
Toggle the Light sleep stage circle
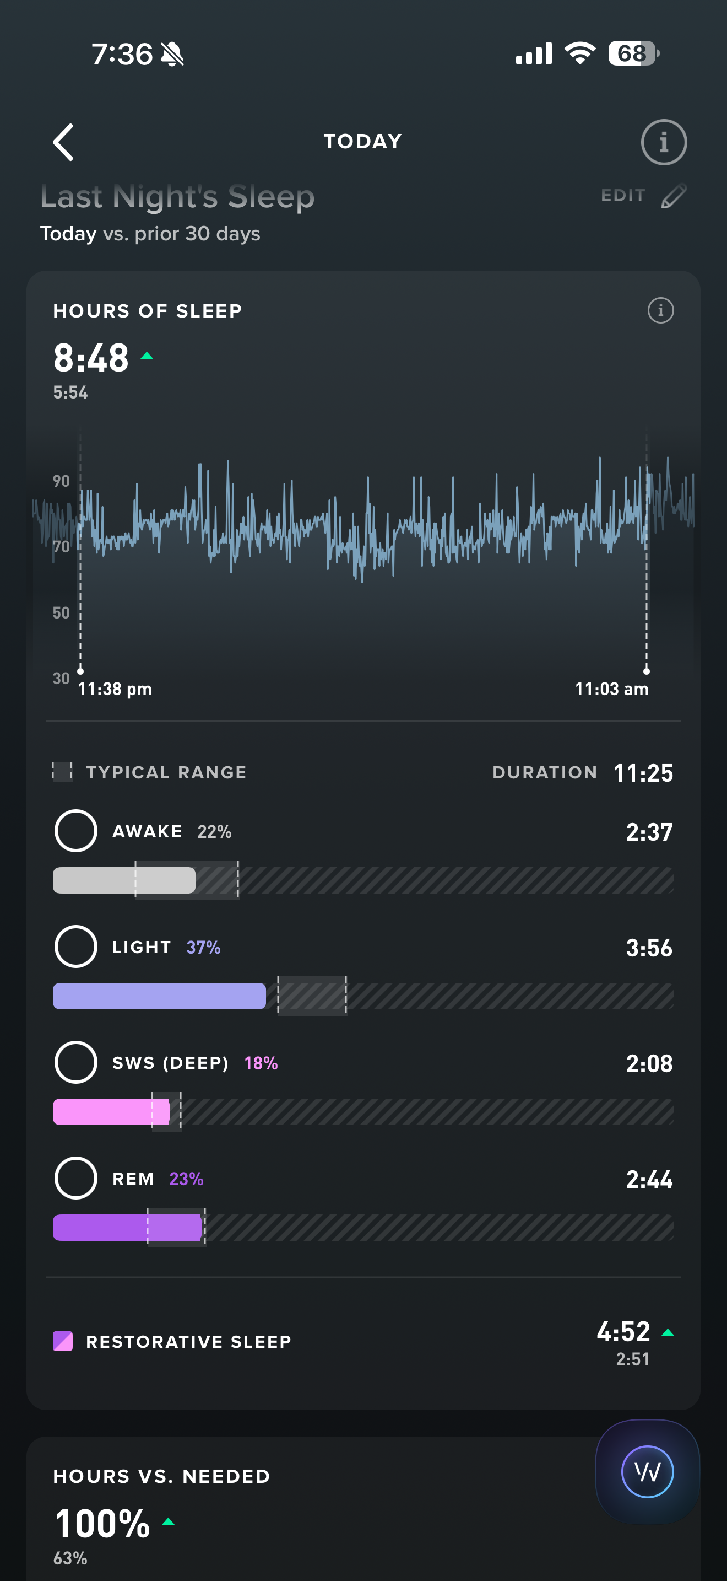76,947
